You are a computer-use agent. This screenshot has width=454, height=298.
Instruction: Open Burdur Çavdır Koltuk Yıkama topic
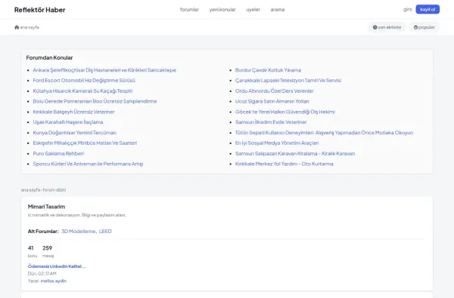point(268,70)
